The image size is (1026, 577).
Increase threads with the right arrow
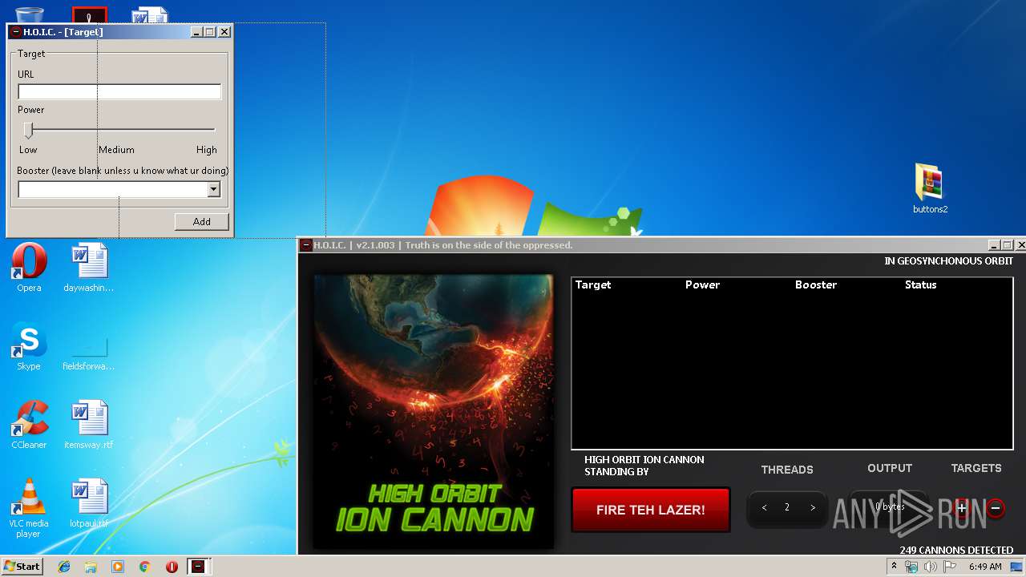812,507
